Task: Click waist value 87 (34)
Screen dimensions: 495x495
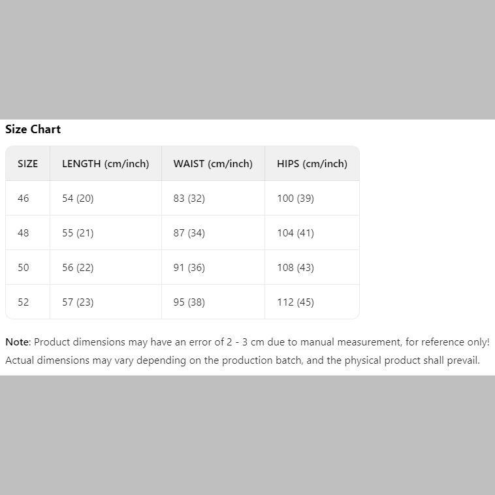Action: 189,233
